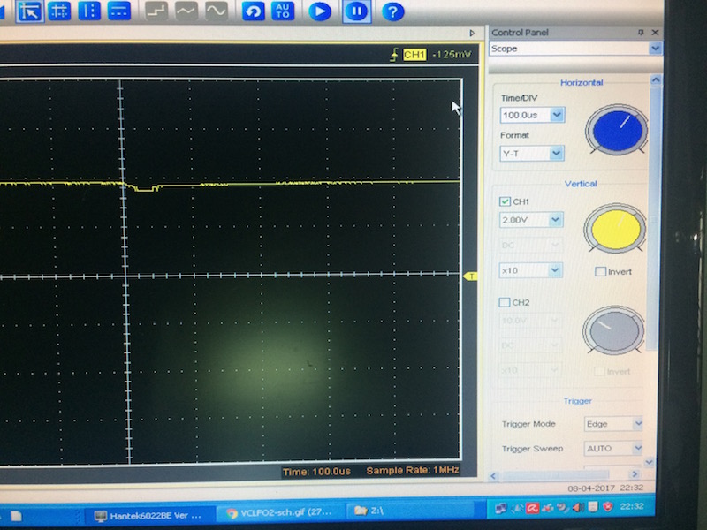Pause acquisition with the pause button
The image size is (707, 530).
point(356,11)
